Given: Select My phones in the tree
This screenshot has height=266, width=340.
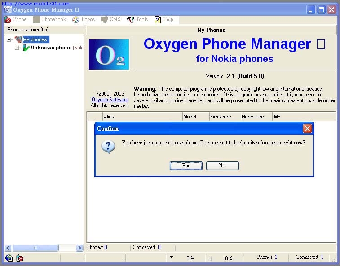Looking at the screenshot, I should (35, 39).
